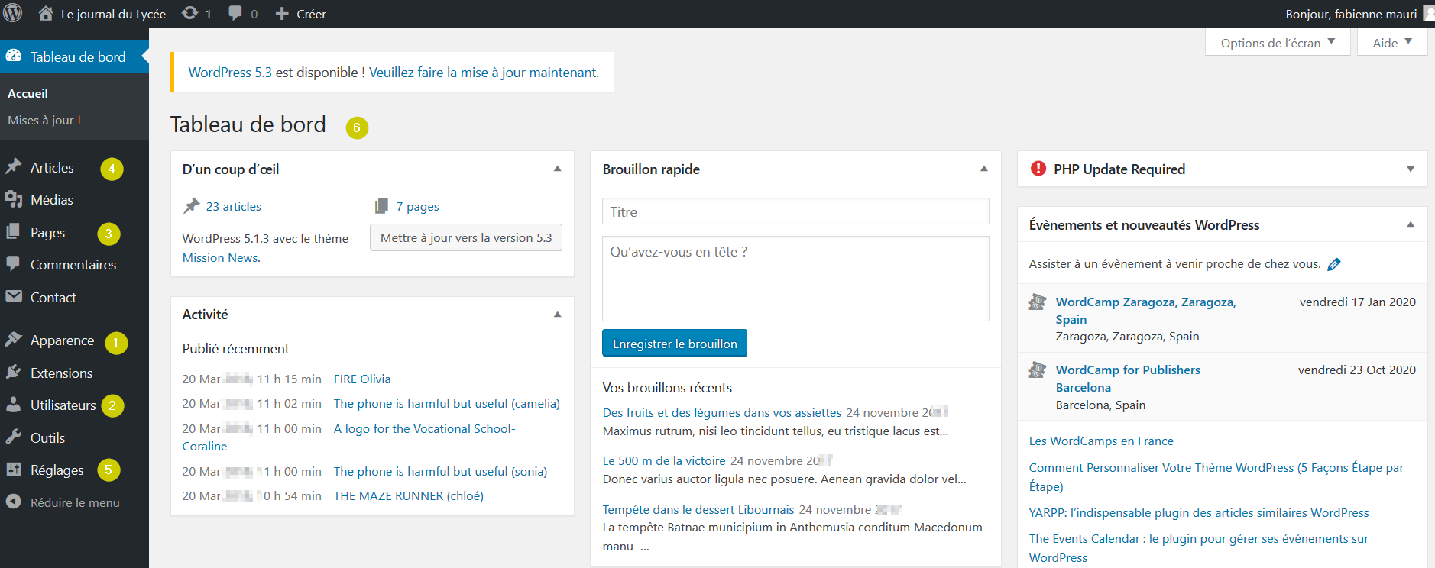The image size is (1435, 568).
Task: Click Veuillez faire la mise à jour maintenant link
Action: pyautogui.click(x=483, y=72)
